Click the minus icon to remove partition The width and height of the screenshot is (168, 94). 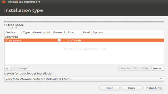tap(12, 68)
